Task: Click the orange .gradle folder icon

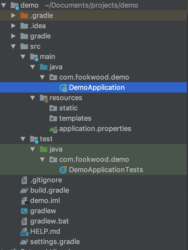Action: 24,16
